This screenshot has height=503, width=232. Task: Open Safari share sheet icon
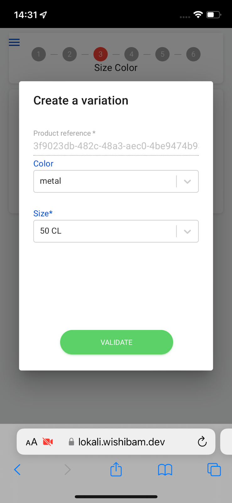(116, 469)
